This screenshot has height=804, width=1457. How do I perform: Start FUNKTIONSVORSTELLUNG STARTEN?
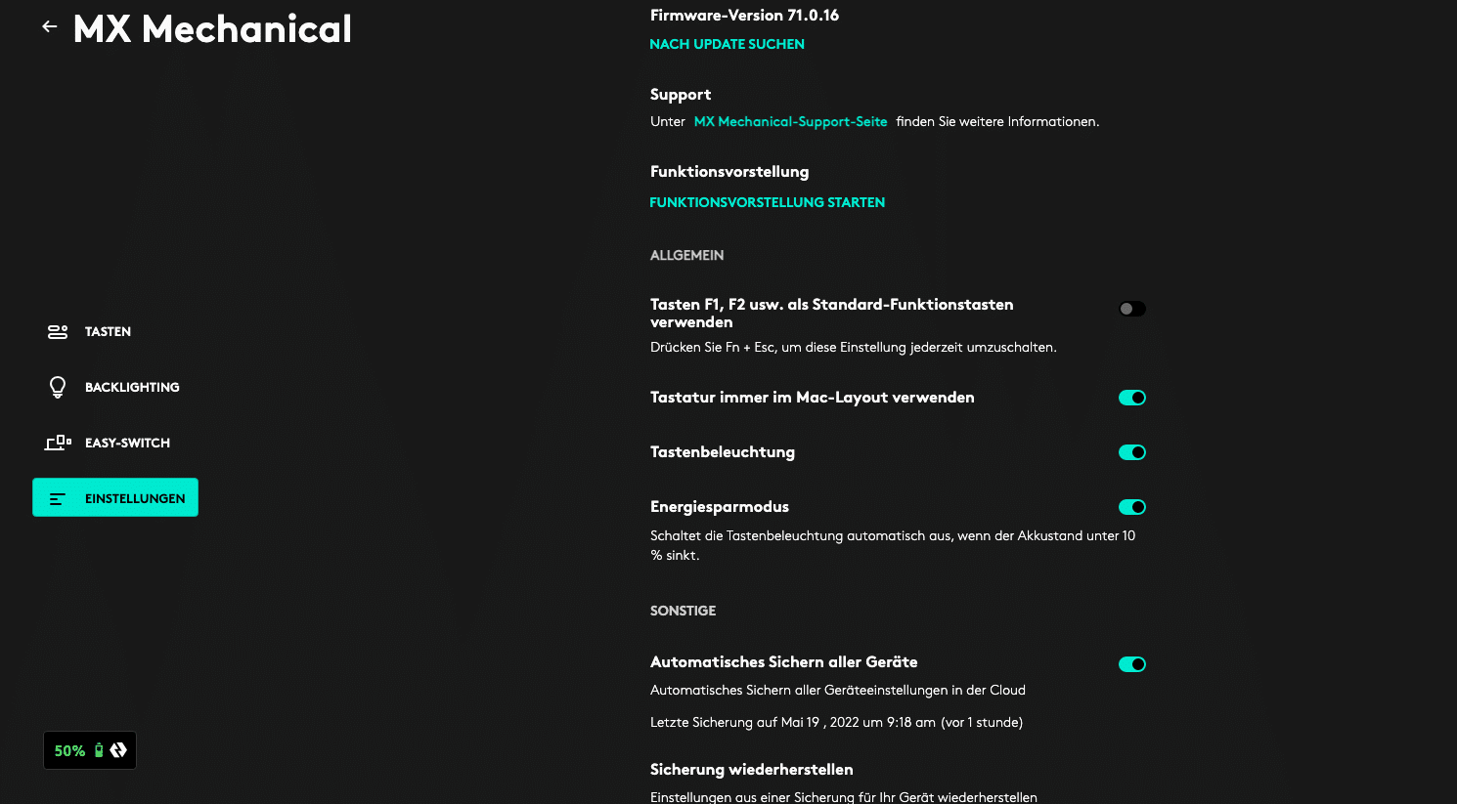coord(767,202)
